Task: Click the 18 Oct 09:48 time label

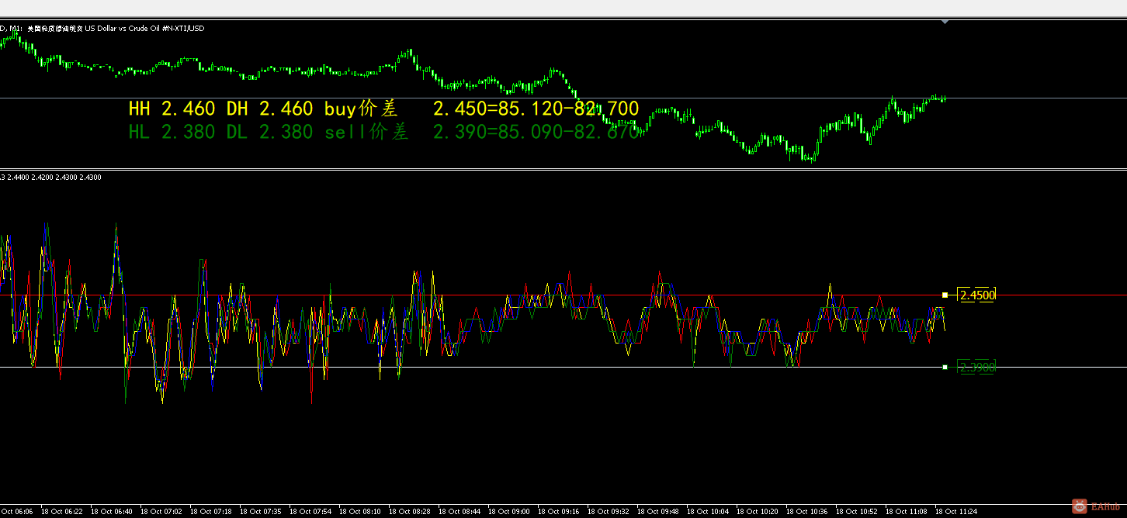Action: click(x=657, y=512)
